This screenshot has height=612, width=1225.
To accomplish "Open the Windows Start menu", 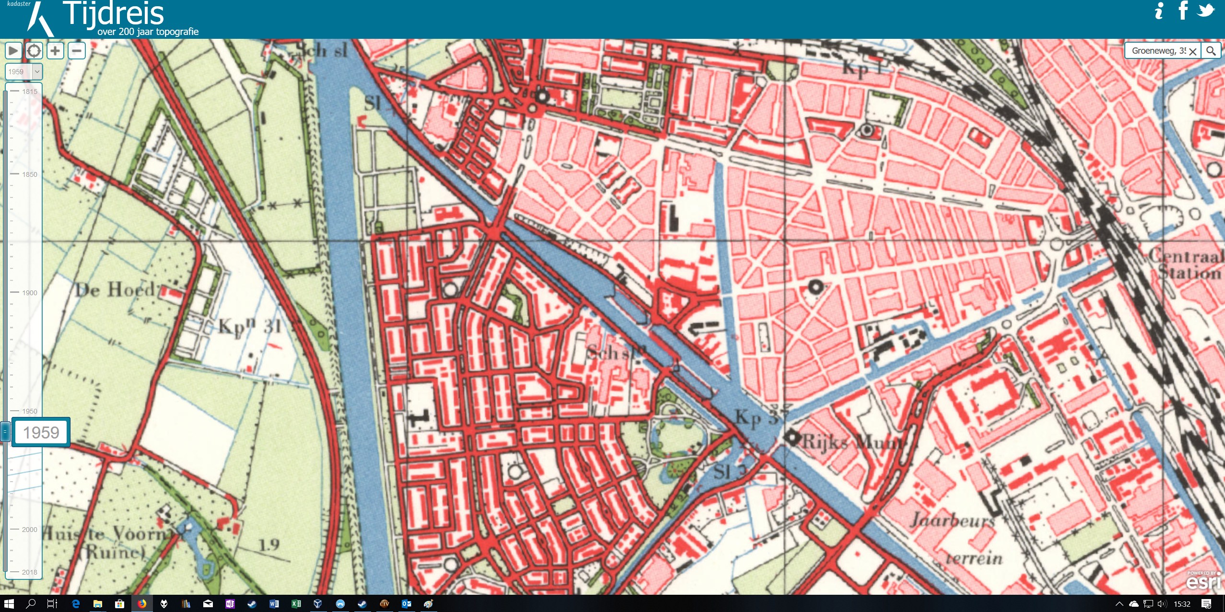I will coord(9,603).
